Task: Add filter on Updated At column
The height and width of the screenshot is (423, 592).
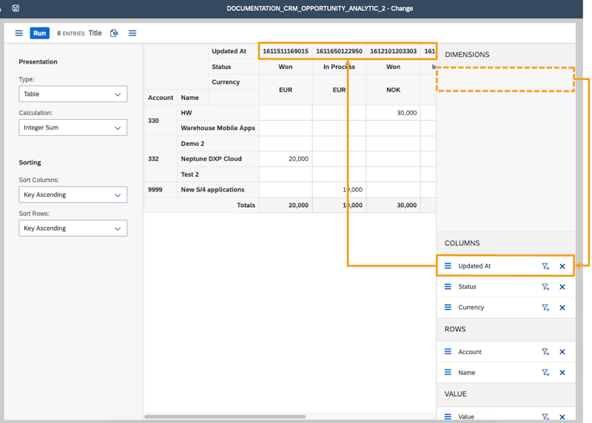Action: pyautogui.click(x=545, y=266)
